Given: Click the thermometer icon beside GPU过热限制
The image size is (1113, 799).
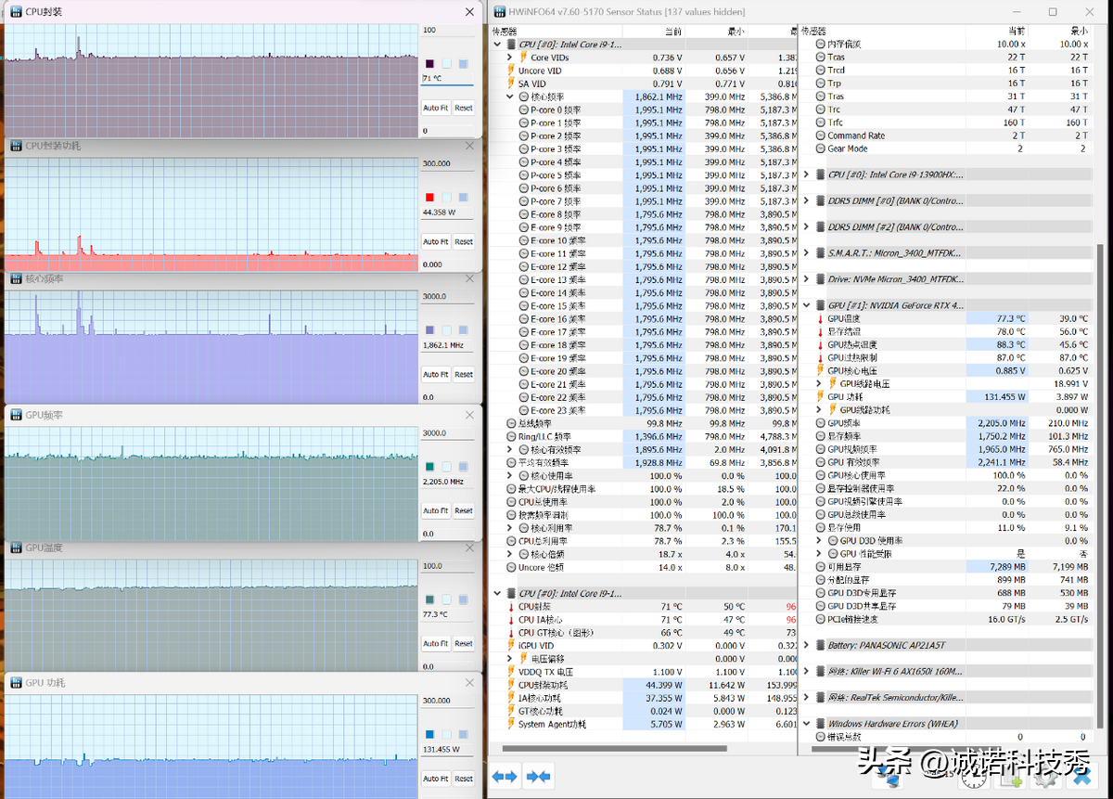Looking at the screenshot, I should tap(820, 357).
